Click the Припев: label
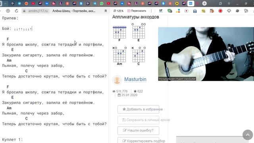 [10, 18]
